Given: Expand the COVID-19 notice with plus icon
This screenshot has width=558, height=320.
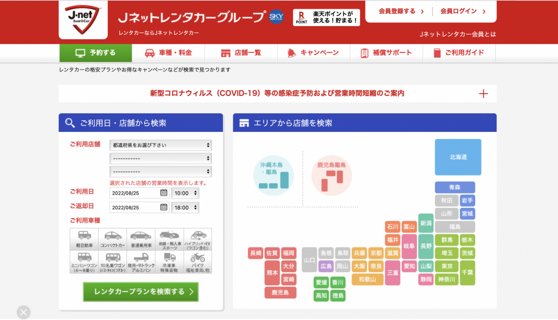Looking at the screenshot, I should tap(483, 94).
